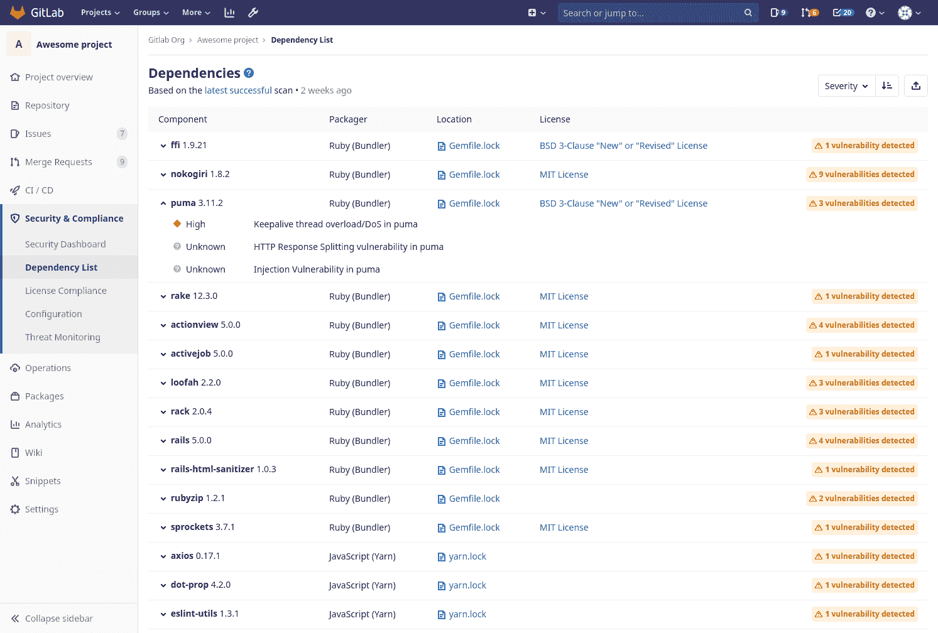Viewport: 938px width, 633px height.
Task: Select Threat Monitoring in the sidebar
Action: click(x=62, y=337)
